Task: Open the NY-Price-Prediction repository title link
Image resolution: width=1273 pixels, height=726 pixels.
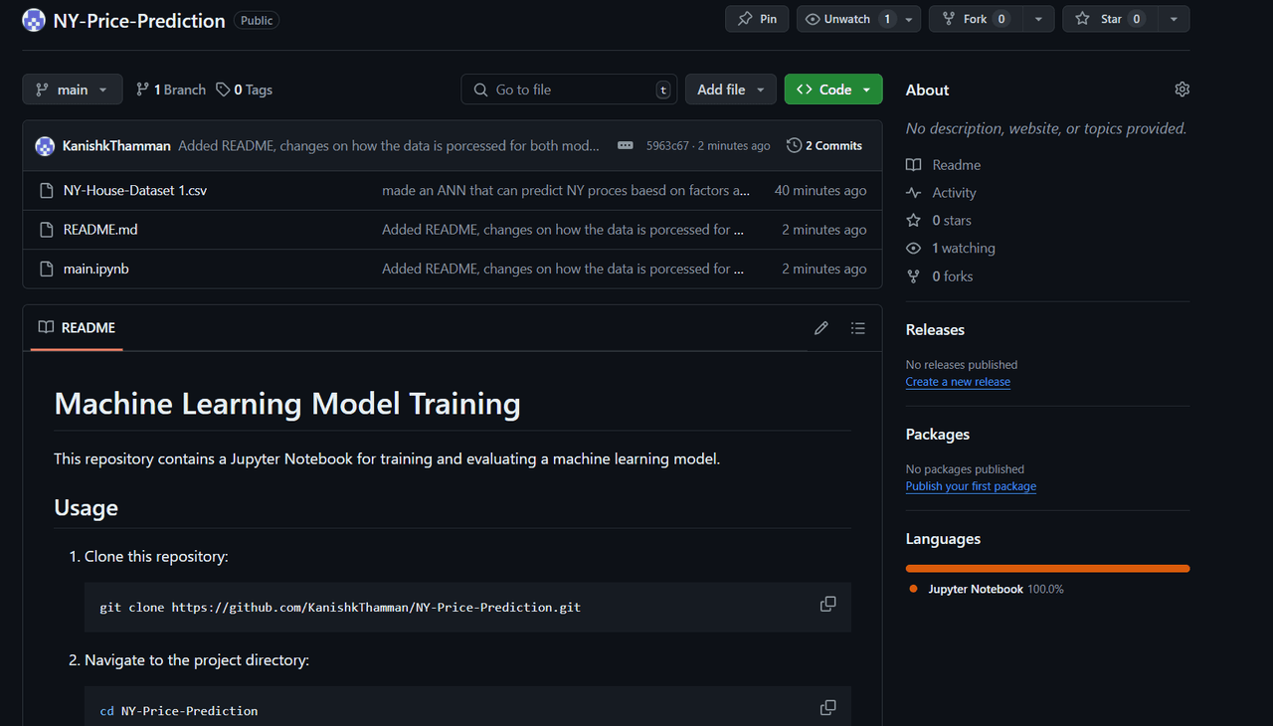Action: pyautogui.click(x=139, y=21)
